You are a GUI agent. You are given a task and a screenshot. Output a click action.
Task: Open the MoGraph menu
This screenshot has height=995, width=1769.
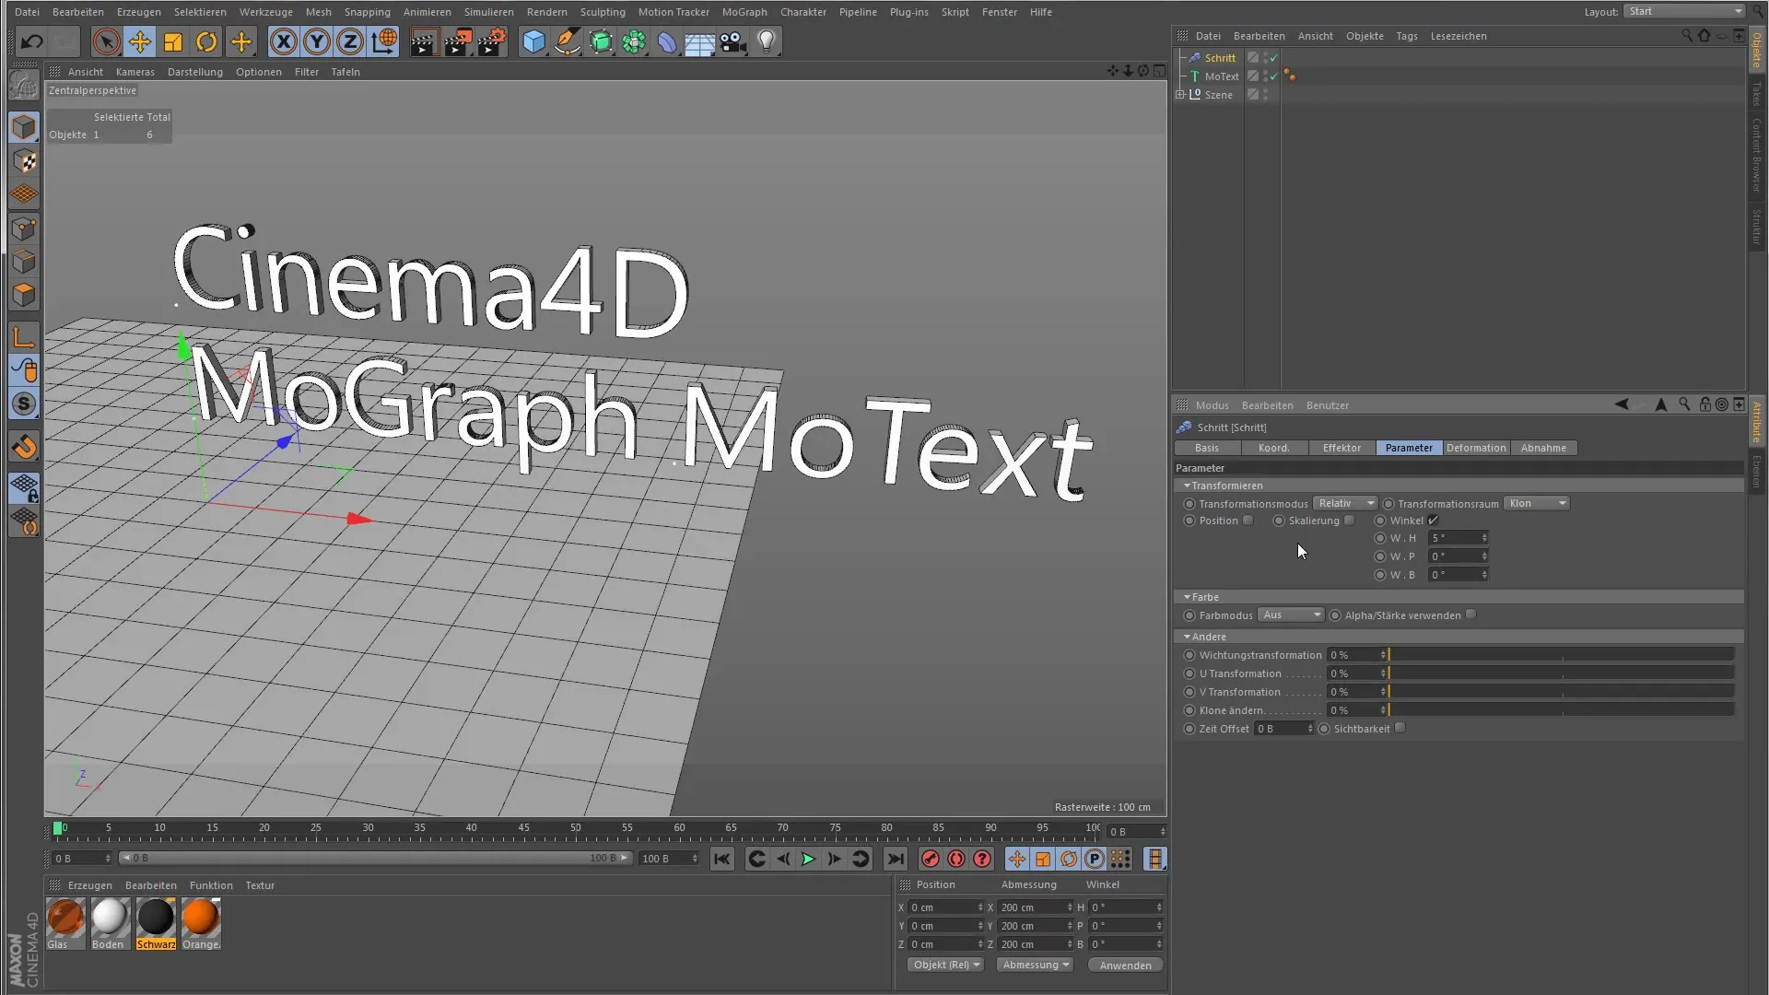click(744, 12)
